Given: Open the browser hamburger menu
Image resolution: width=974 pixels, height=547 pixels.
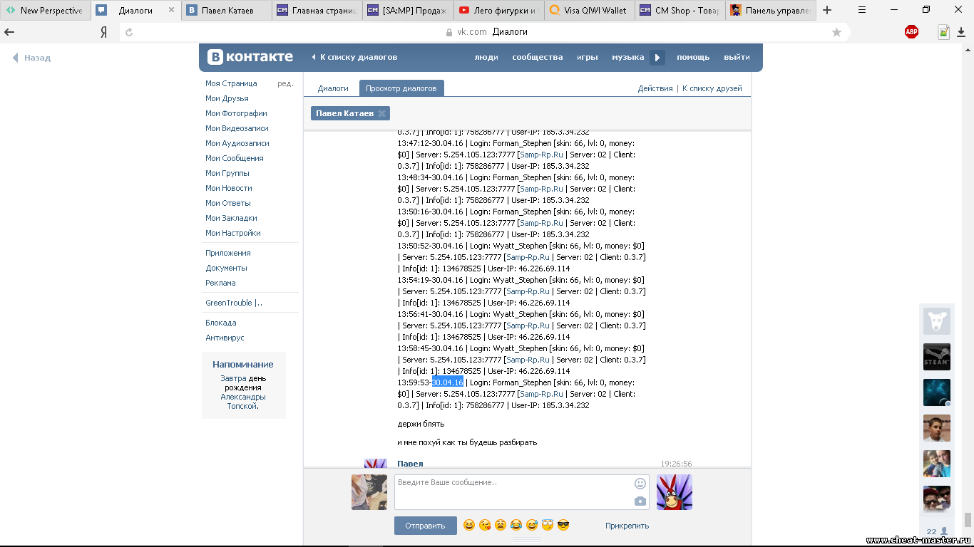Looking at the screenshot, I should point(862,10).
